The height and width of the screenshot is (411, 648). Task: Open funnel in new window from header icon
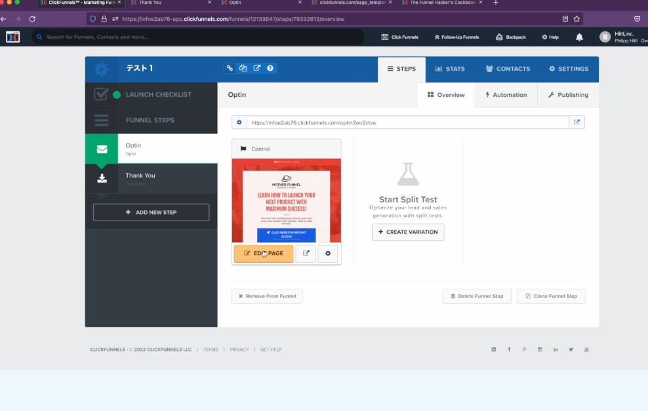point(256,69)
